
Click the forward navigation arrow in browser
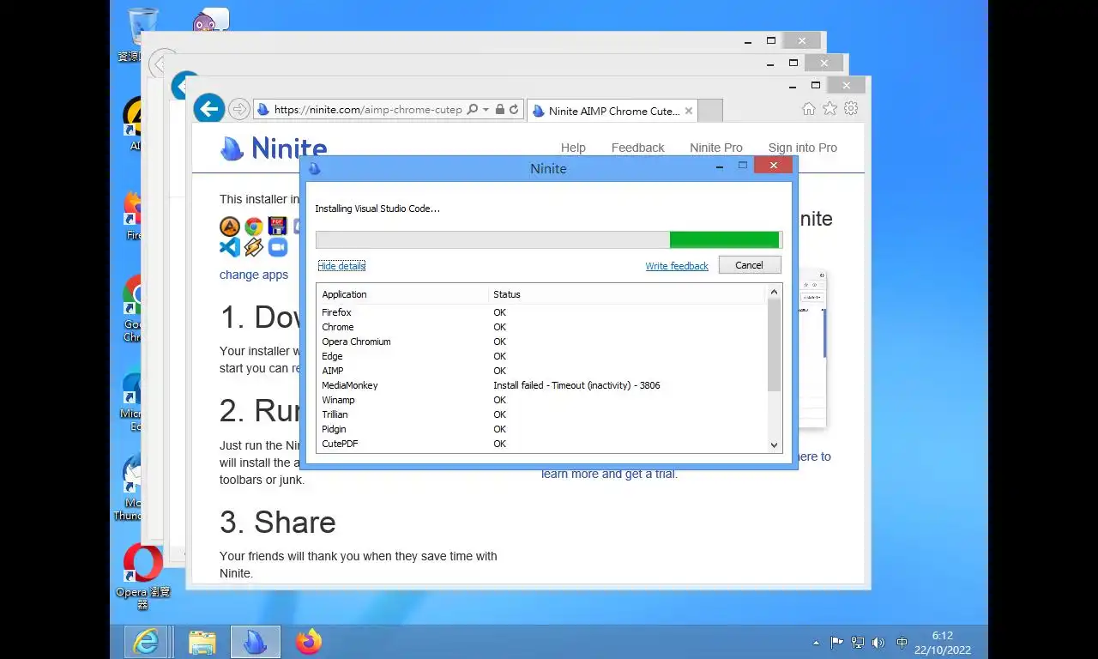pyautogui.click(x=239, y=109)
